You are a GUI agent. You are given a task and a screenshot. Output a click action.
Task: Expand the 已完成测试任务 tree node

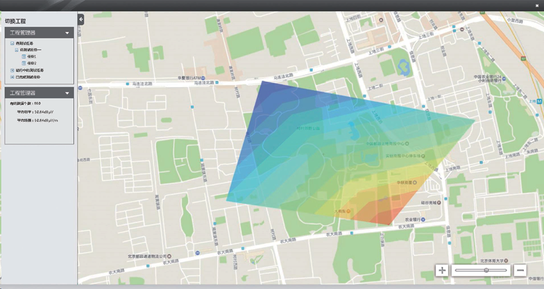13,77
